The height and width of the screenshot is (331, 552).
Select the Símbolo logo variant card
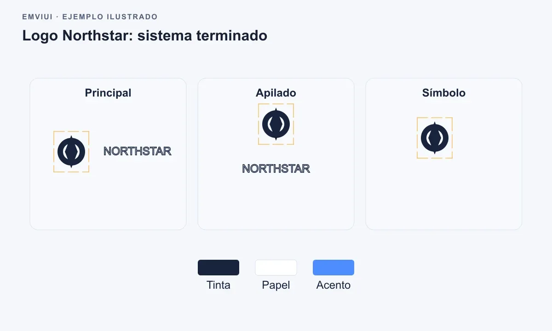point(444,154)
